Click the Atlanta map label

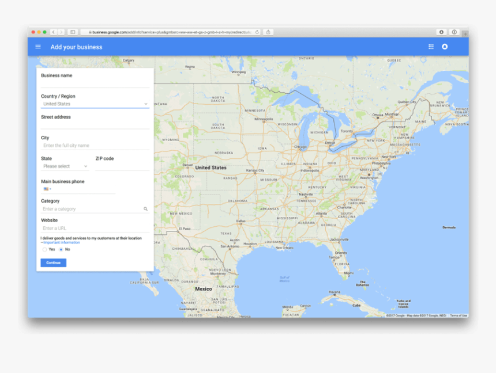(x=321, y=214)
